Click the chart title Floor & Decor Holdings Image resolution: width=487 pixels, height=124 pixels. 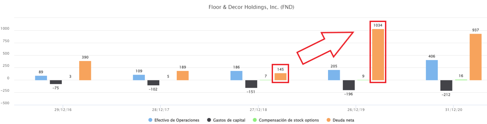pyautogui.click(x=251, y=7)
